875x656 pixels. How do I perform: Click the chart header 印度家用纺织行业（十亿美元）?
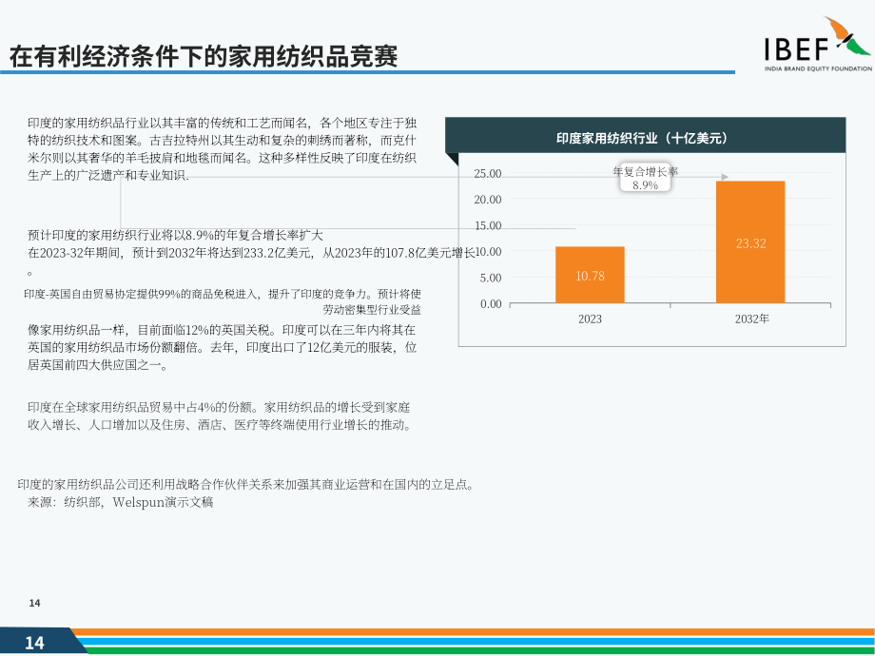[645, 136]
